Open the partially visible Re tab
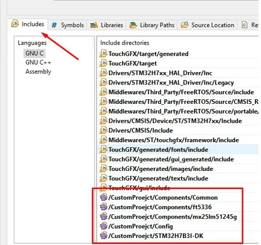The image size is (261, 245). pos(248,25)
